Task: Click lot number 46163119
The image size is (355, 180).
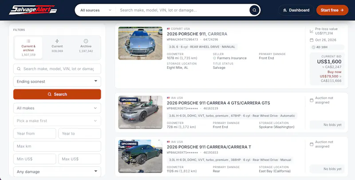Action: coord(210,108)
